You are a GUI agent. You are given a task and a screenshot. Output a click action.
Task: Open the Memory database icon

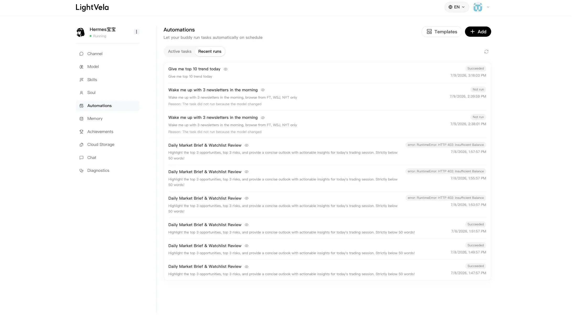[82, 119]
